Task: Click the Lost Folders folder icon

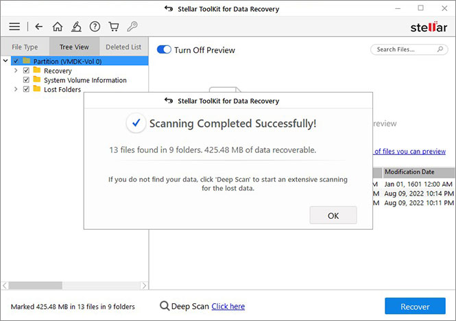Action: [36, 88]
